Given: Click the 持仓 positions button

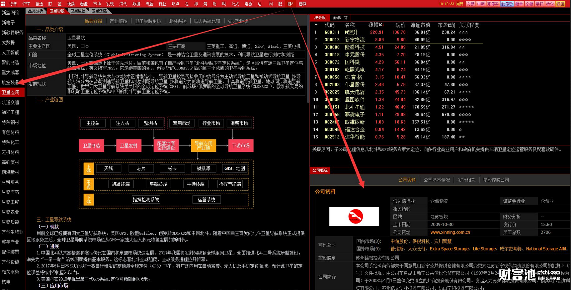Looking at the screenshot, I should click(x=550, y=4).
